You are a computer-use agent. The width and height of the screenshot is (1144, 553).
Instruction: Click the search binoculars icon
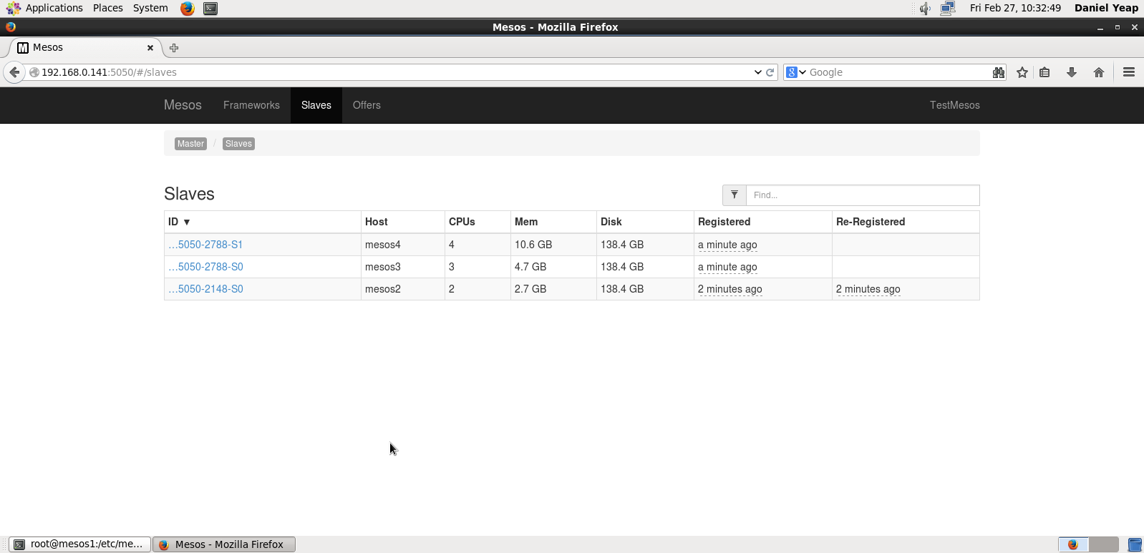point(999,72)
